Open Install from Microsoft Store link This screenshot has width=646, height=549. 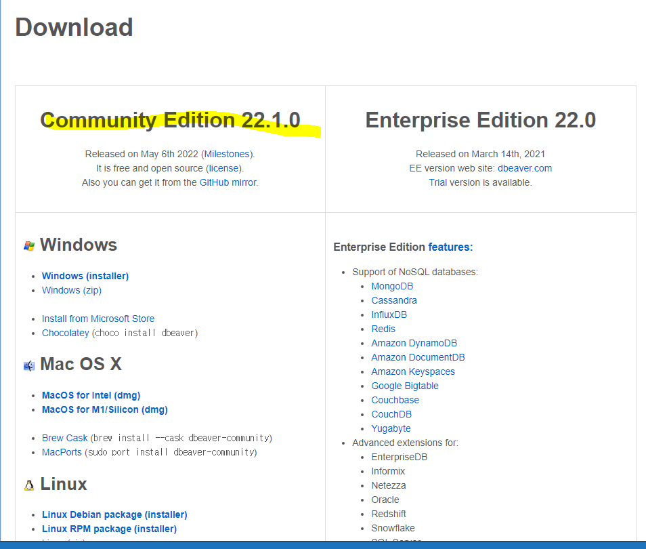coord(98,319)
